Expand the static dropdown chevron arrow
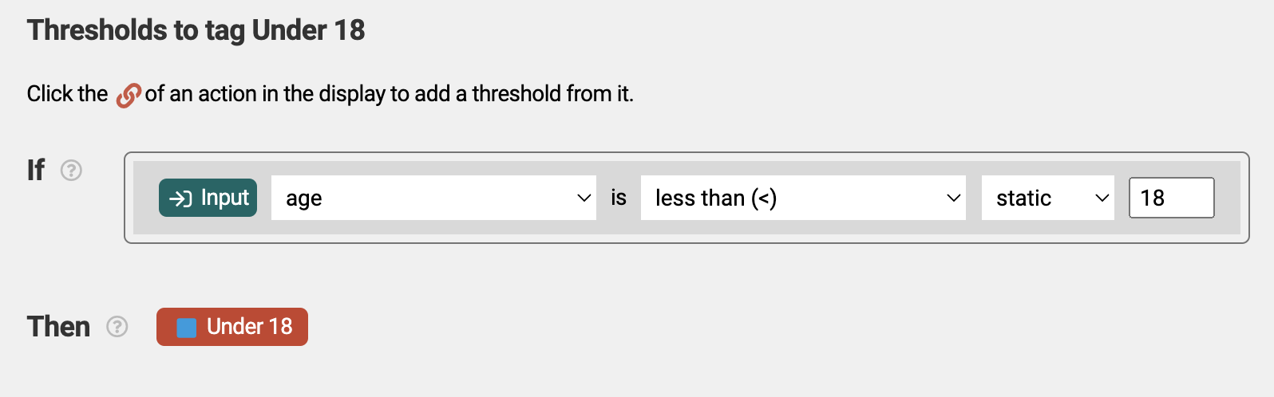The width and height of the screenshot is (1274, 397). click(1102, 198)
